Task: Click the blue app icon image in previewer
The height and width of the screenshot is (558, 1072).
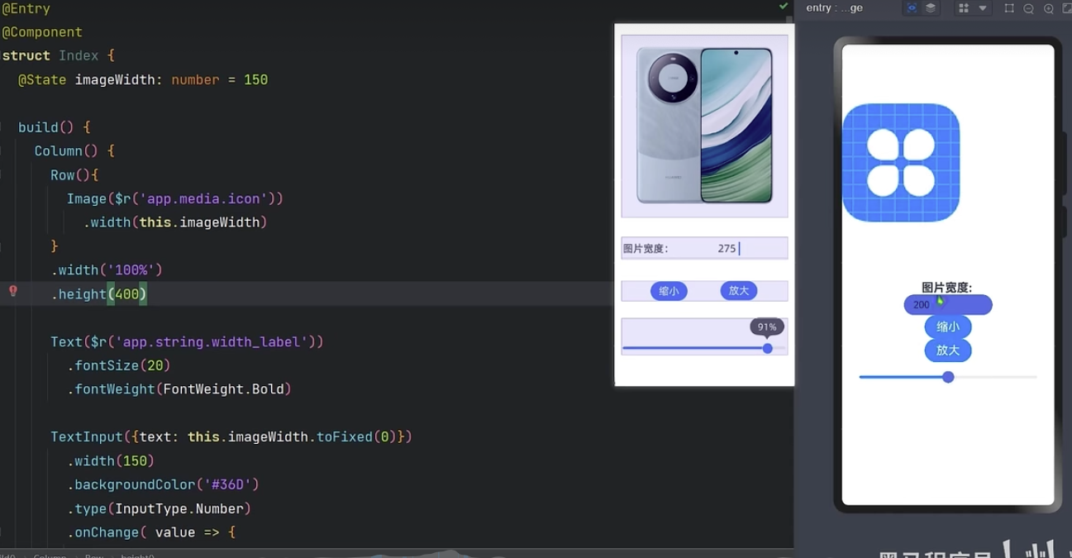Action: [901, 163]
